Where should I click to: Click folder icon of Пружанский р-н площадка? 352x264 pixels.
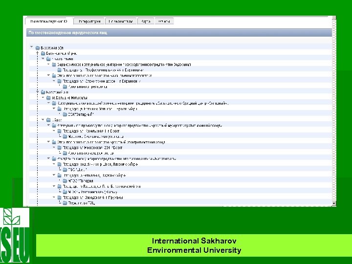(x=60, y=176)
